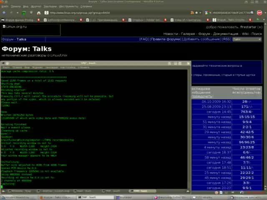This screenshot has height=200, width=267.
Task: Open the Документация navigation link
Action: pos(226,33)
